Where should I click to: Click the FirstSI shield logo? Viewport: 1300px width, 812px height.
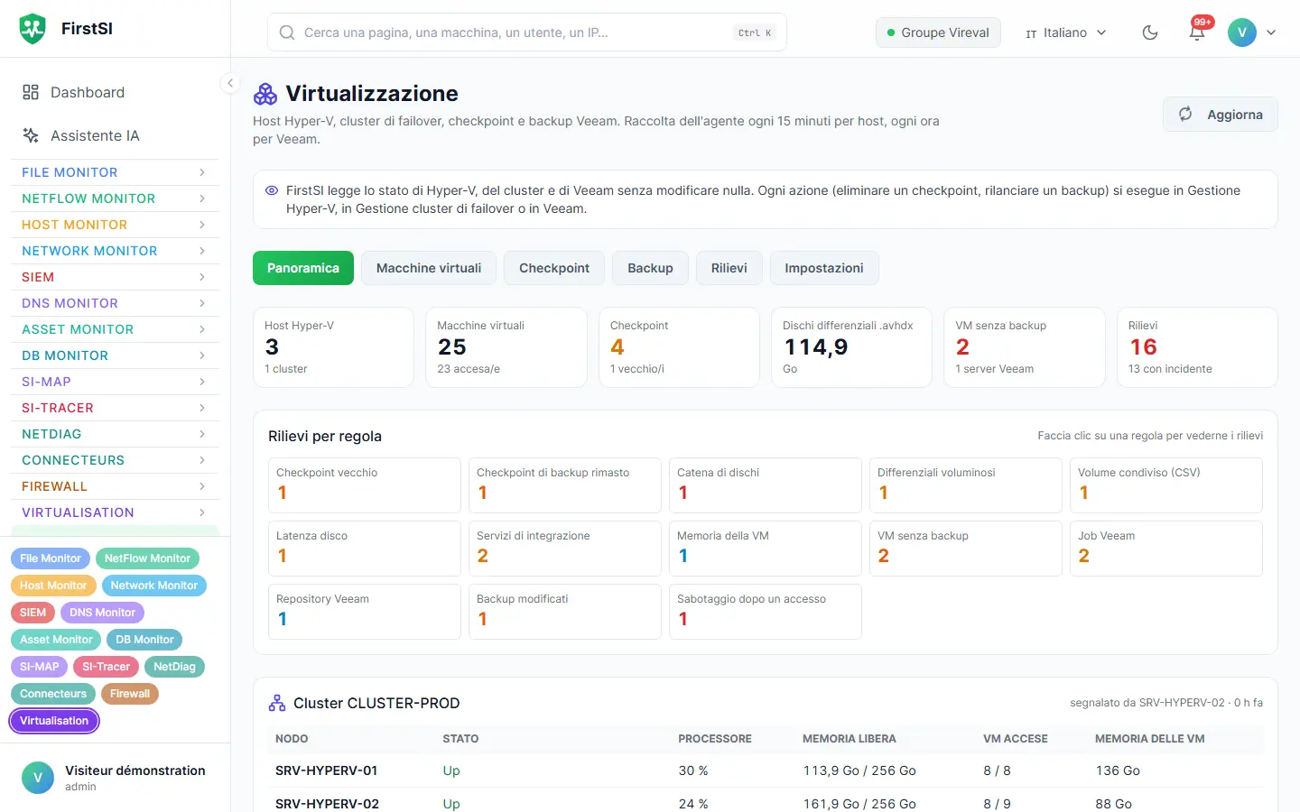32,29
